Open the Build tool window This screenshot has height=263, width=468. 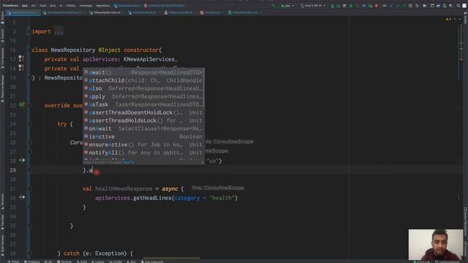(x=82, y=262)
